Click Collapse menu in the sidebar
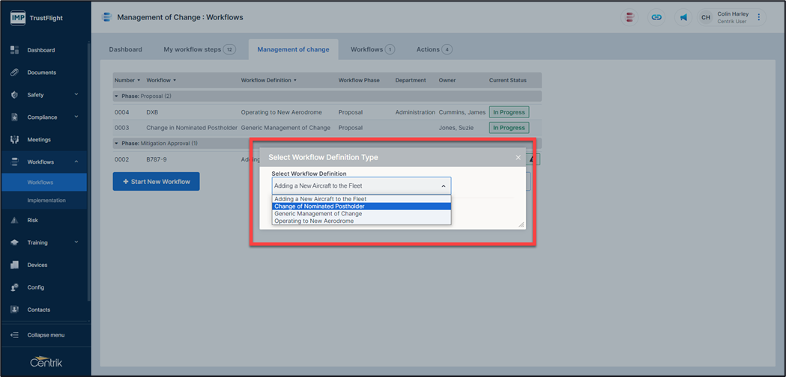 coord(45,335)
